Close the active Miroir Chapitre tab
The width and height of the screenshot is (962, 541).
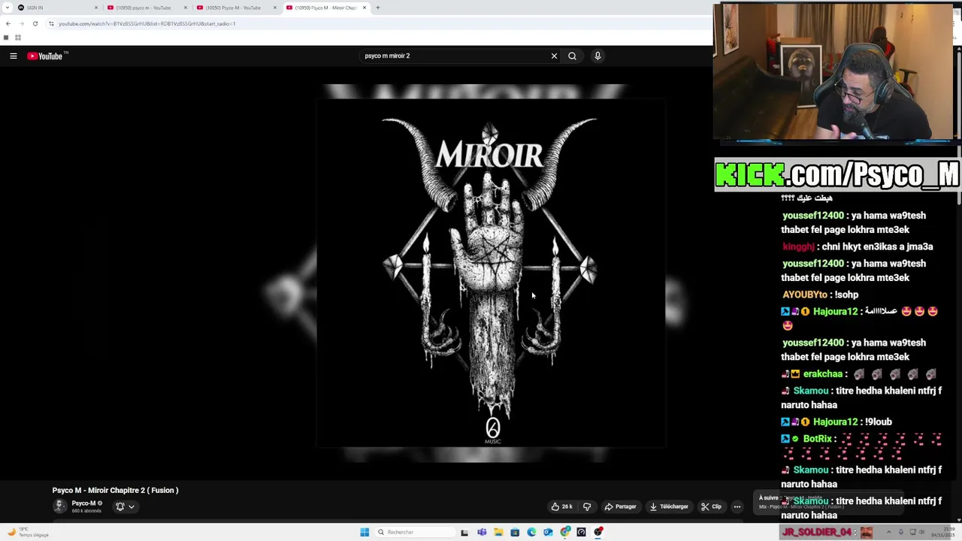pos(365,8)
